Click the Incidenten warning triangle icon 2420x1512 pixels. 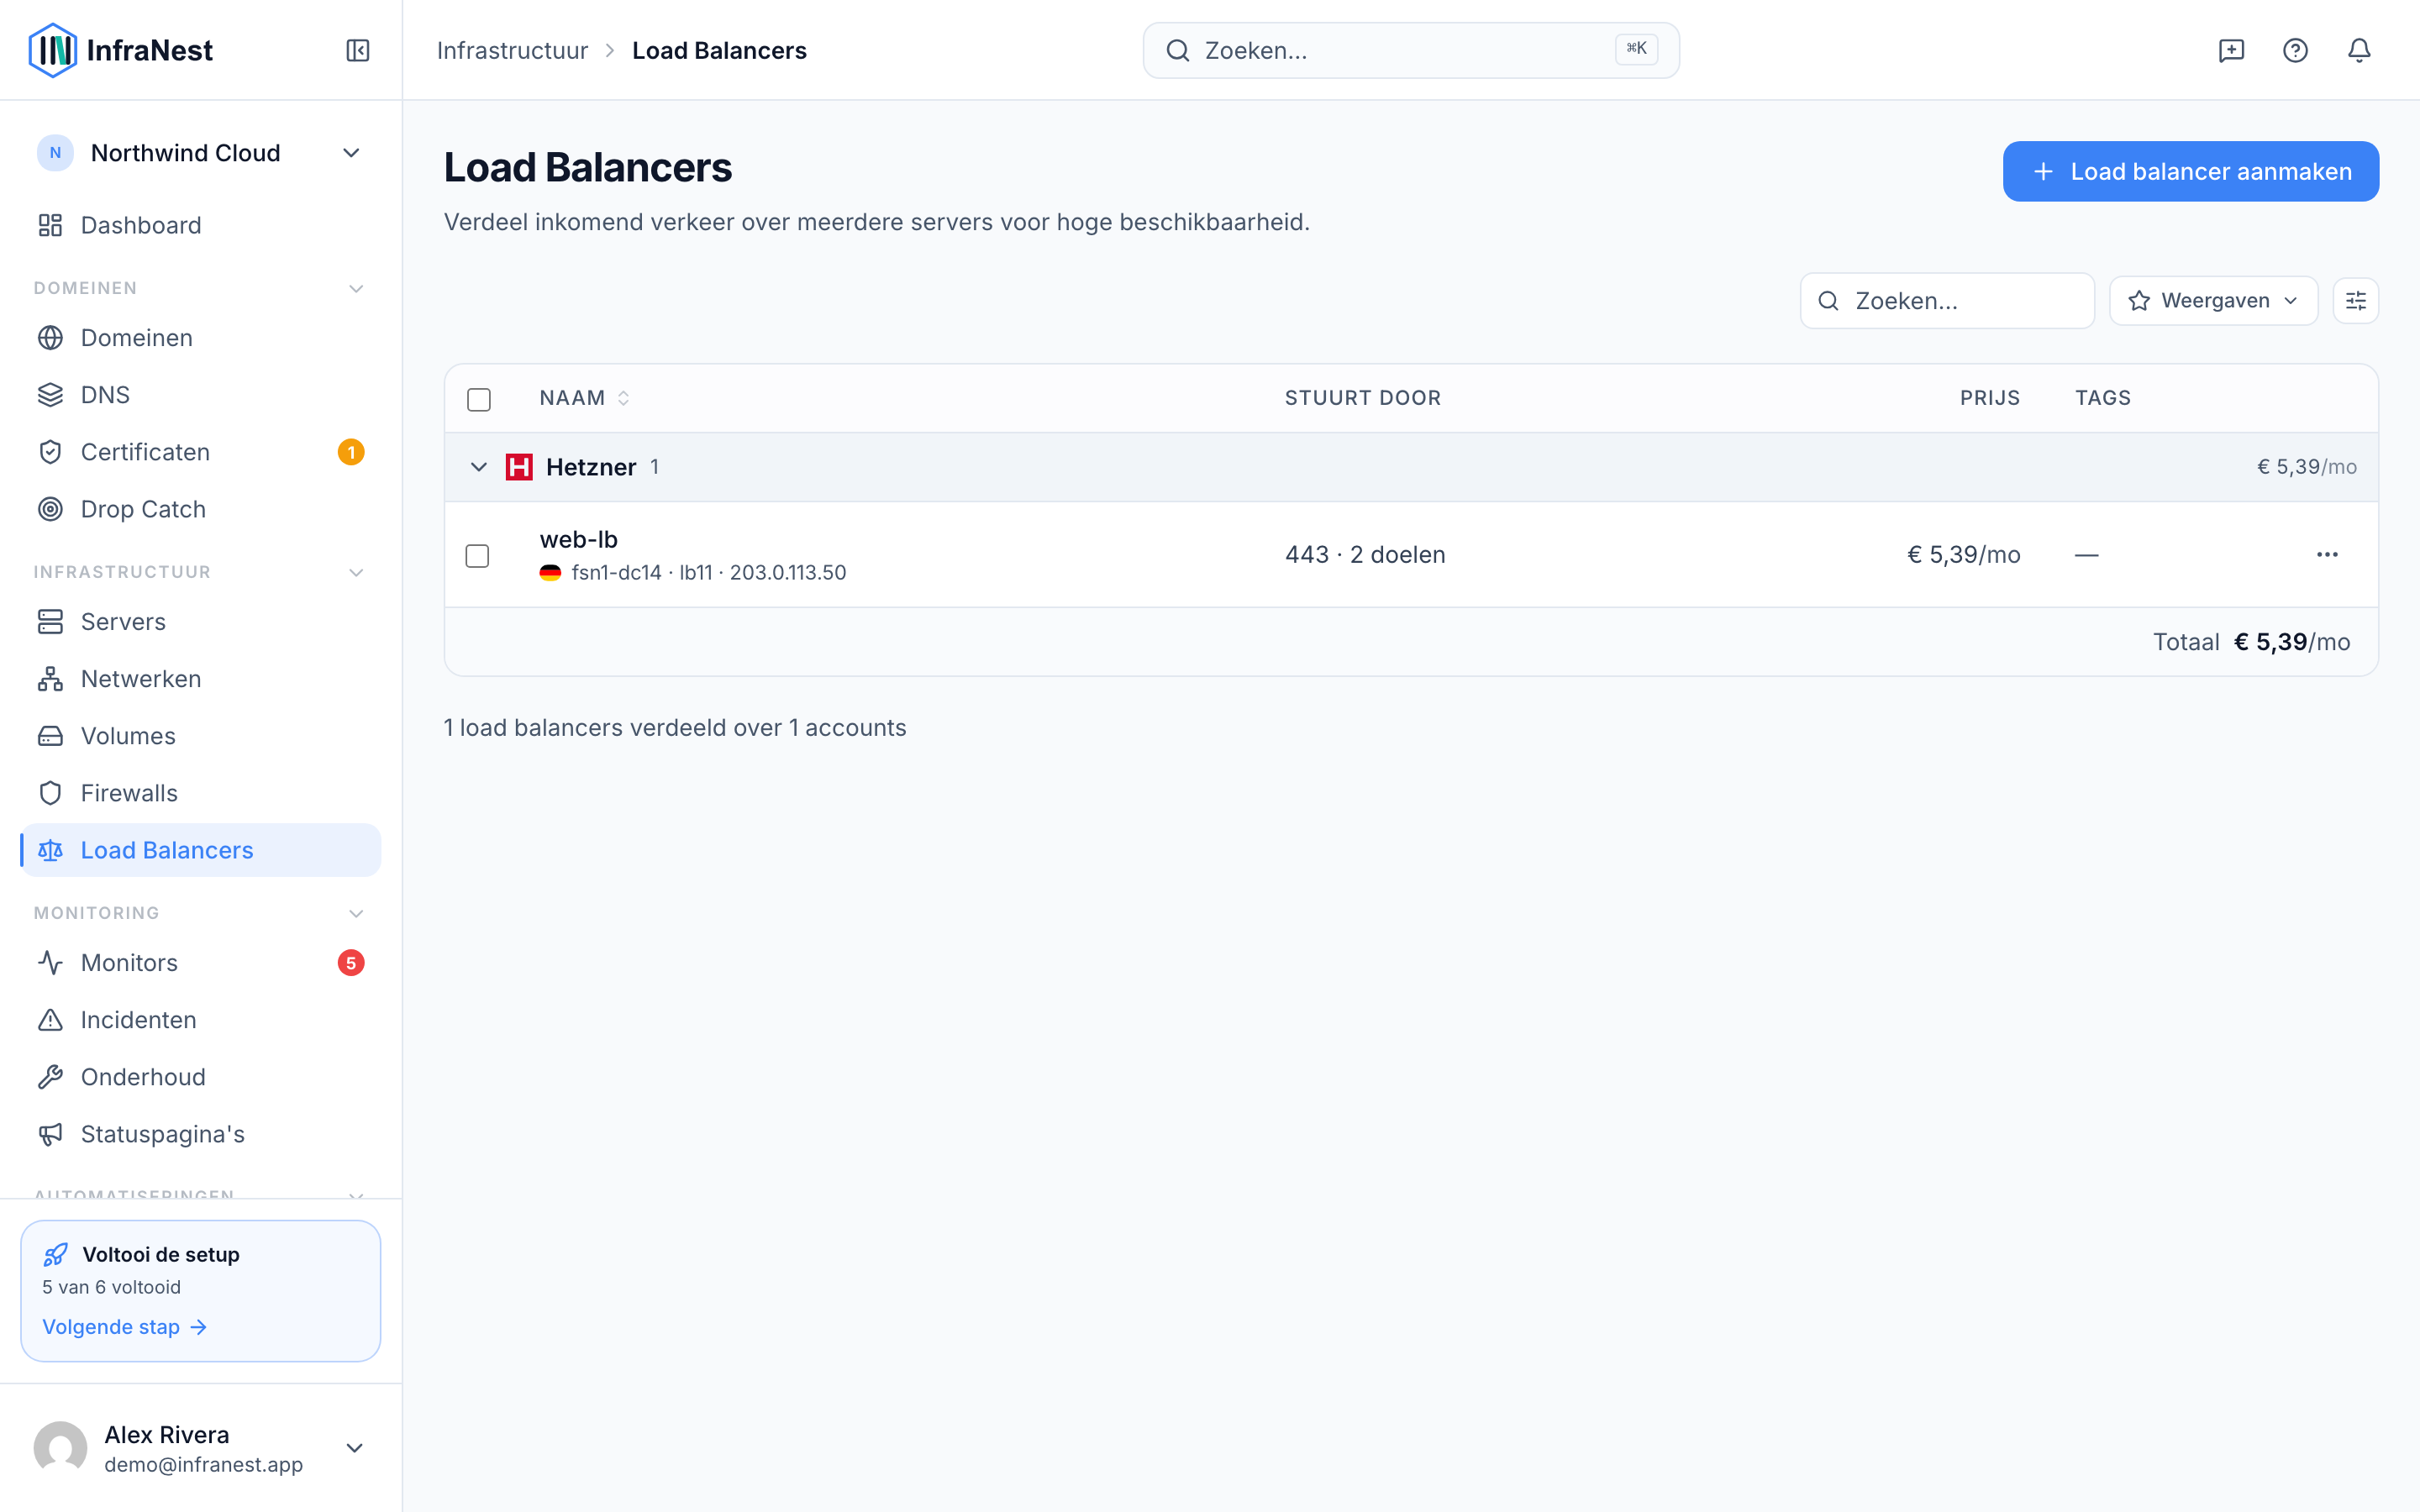[50, 1020]
